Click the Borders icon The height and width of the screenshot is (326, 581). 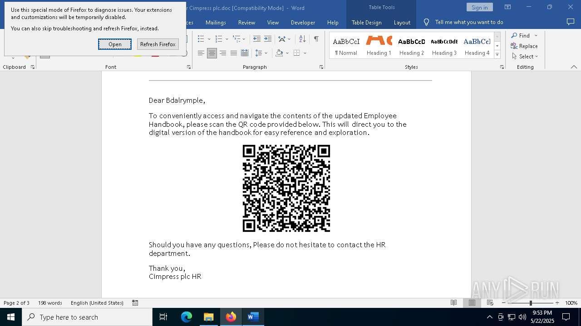[x=296, y=53]
